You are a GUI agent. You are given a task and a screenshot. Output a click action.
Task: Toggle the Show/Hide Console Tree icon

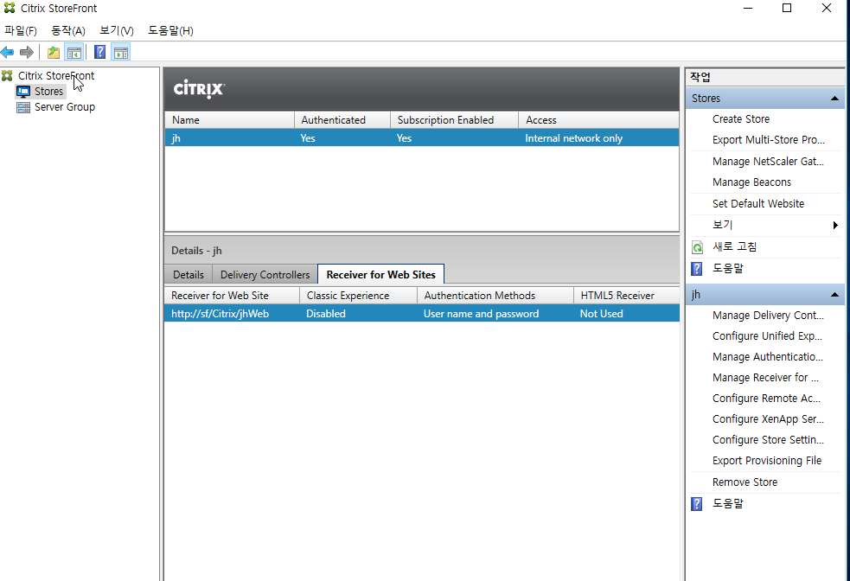click(73, 53)
